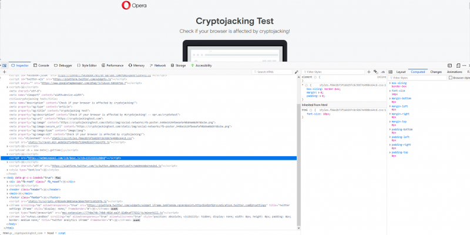
Task: Expand the padding-top computed property
Action: 390,153
